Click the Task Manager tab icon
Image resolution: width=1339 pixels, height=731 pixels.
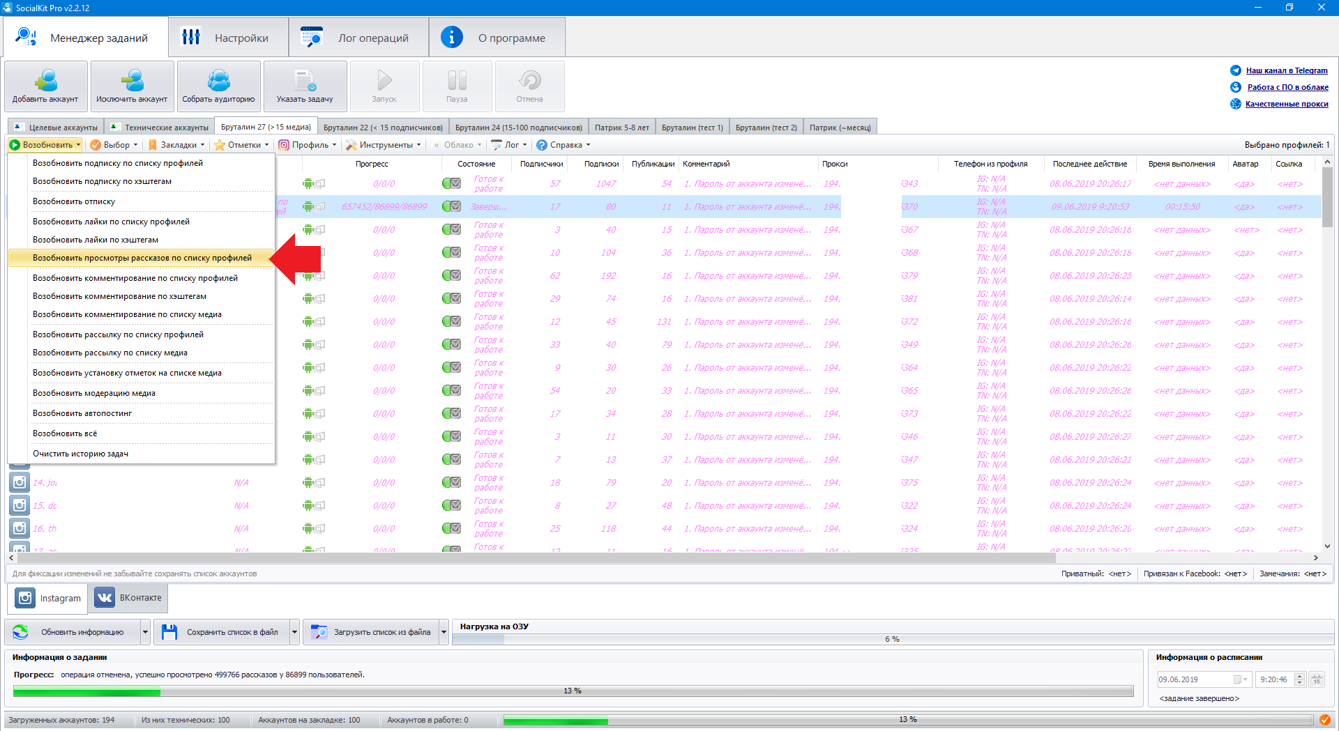pyautogui.click(x=27, y=37)
